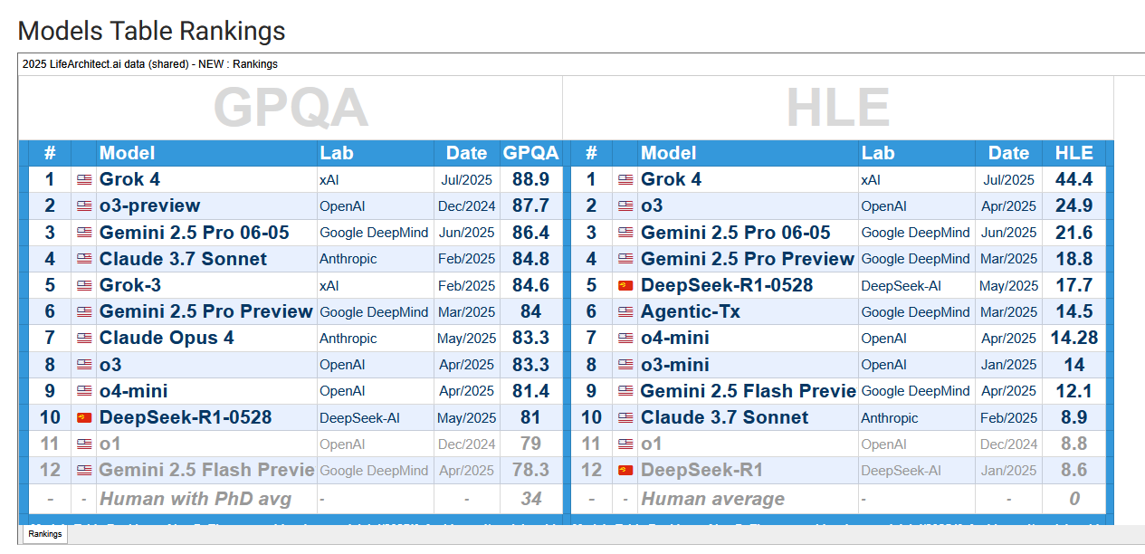The width and height of the screenshot is (1145, 554).
Task: Click the 8.9 score for Claude 3.7 Sonnet
Action: 1073,417
